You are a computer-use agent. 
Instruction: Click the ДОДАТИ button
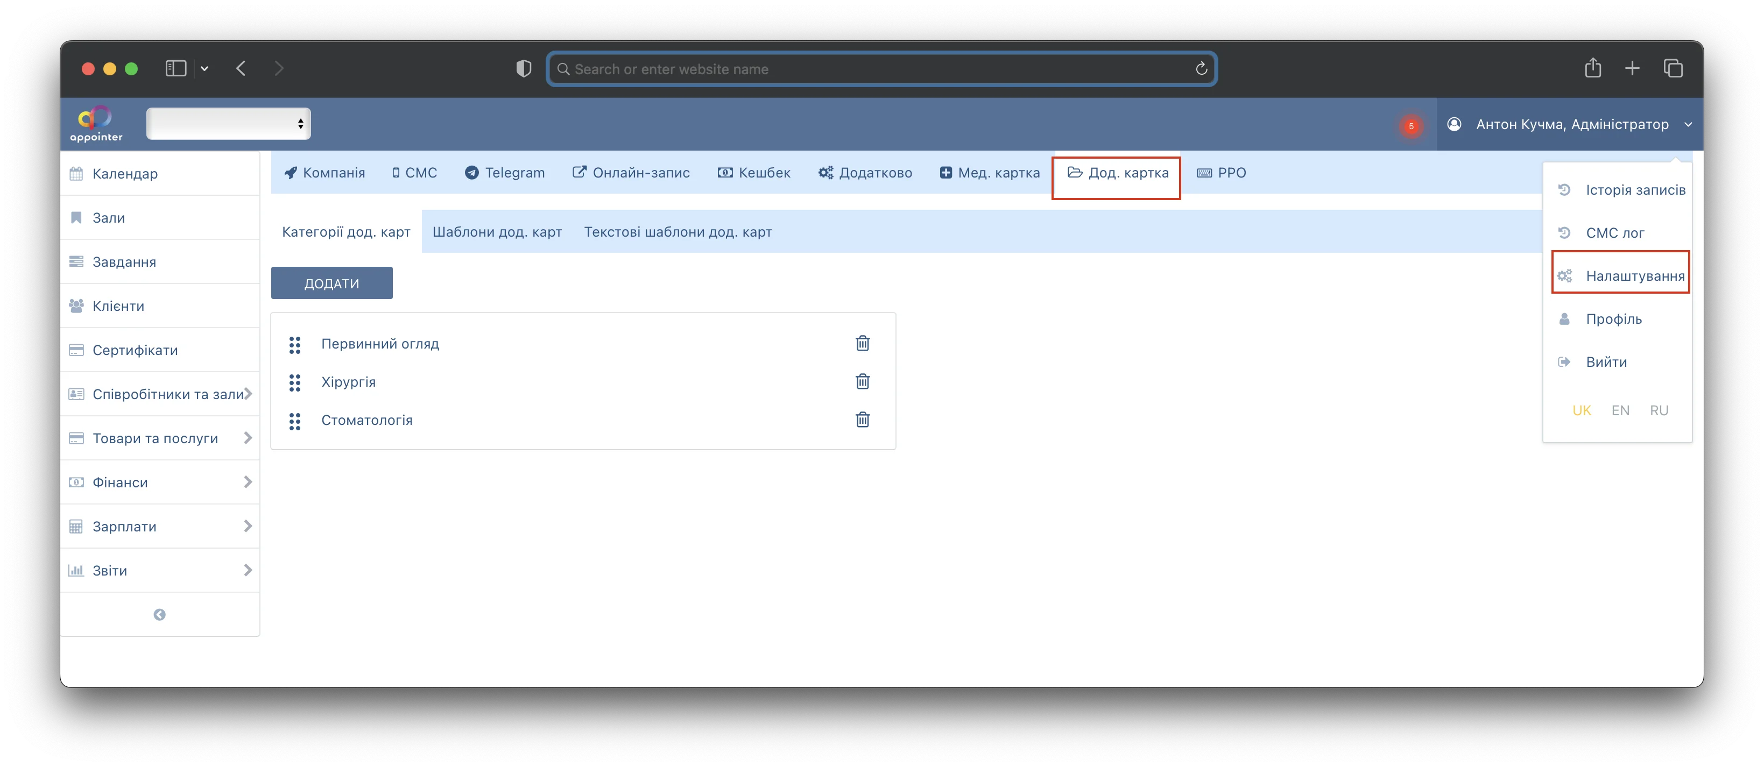pos(331,283)
